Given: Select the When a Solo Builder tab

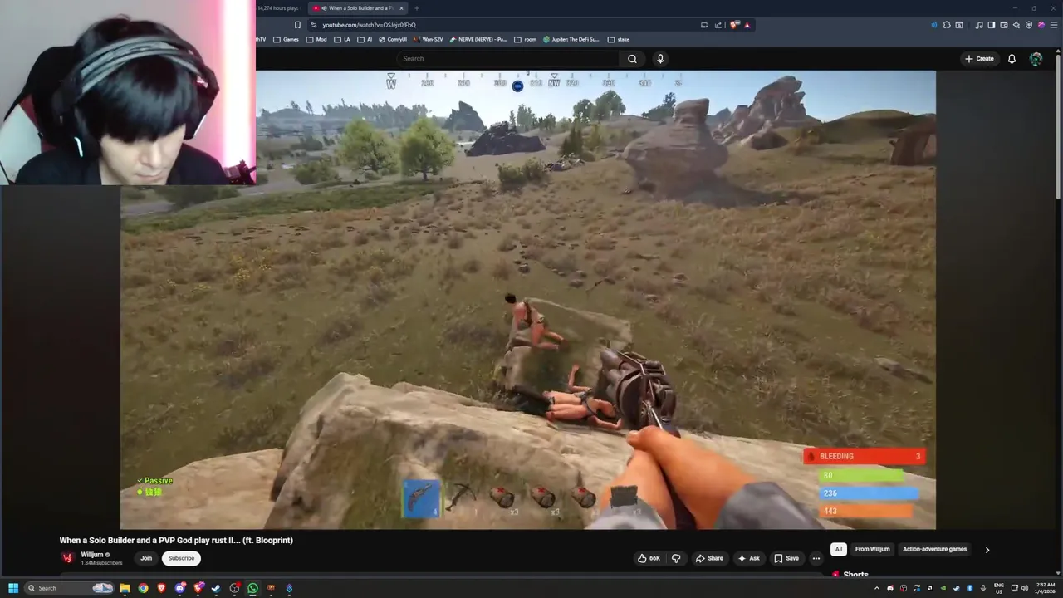Looking at the screenshot, I should pos(358,8).
